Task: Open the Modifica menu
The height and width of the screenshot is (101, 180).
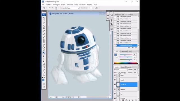Action: point(49,5)
